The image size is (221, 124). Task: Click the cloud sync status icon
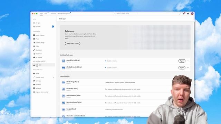(x=188, y=13)
